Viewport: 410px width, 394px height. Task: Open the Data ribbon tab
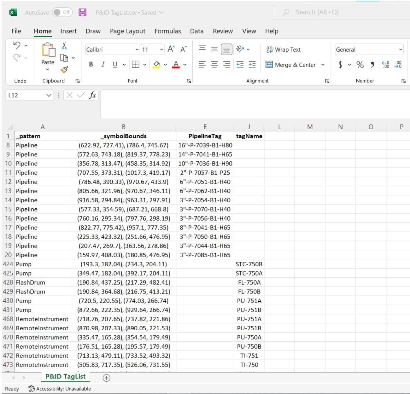196,31
